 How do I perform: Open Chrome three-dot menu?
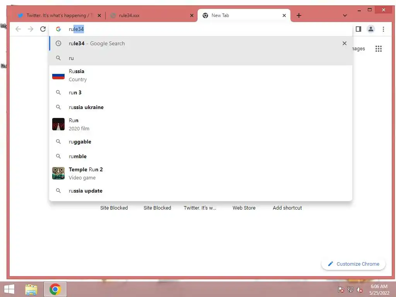(x=383, y=29)
